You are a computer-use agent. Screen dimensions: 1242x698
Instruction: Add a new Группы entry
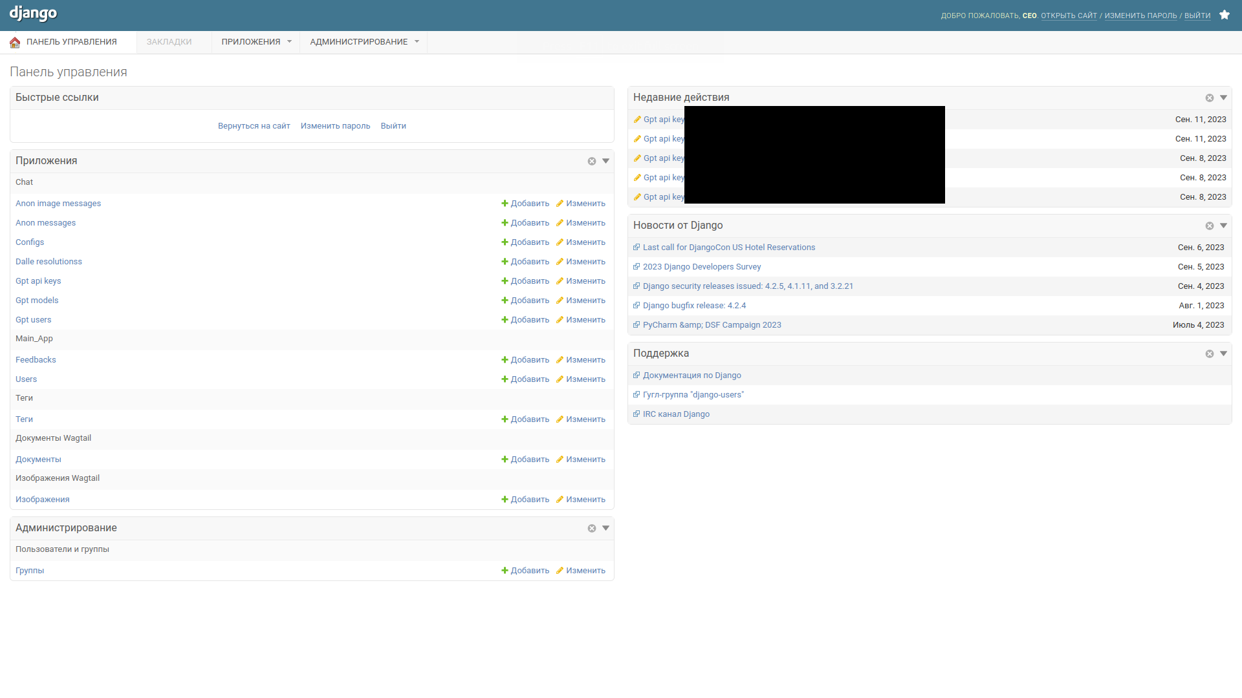coord(525,571)
